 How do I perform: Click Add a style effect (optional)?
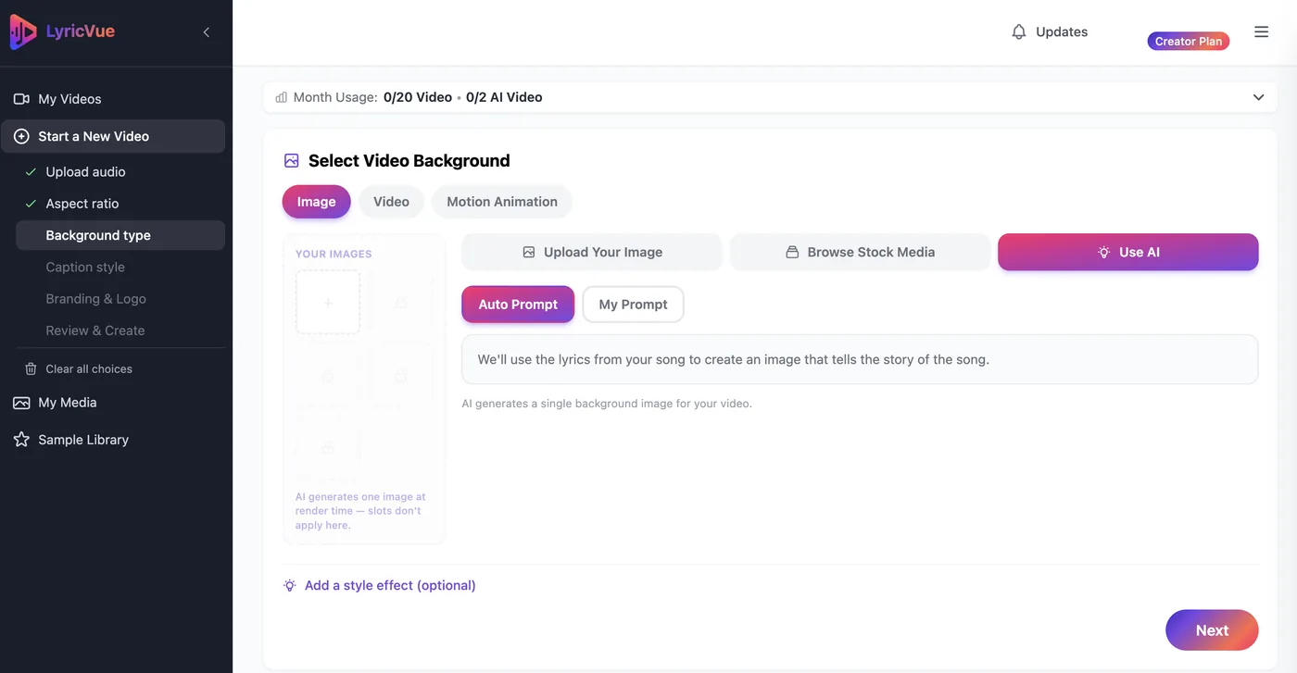pyautogui.click(x=390, y=585)
